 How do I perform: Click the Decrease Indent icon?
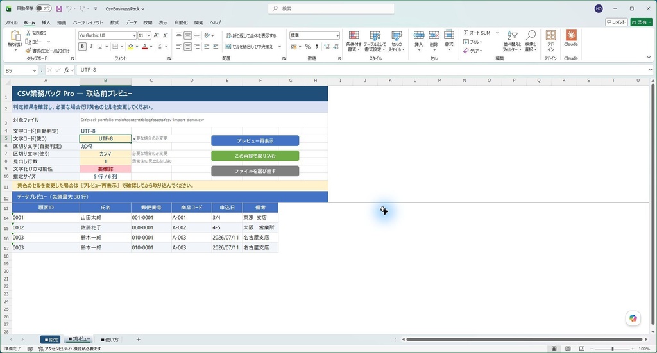(x=207, y=46)
